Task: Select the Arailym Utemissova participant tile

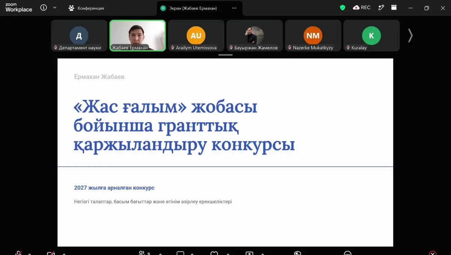Action: (x=196, y=36)
